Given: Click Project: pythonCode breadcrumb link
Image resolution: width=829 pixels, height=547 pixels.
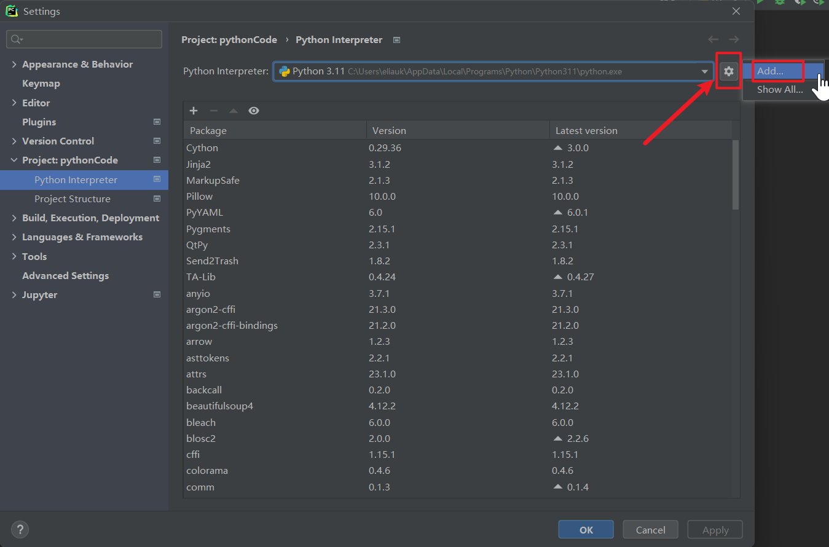Looking at the screenshot, I should (x=229, y=40).
